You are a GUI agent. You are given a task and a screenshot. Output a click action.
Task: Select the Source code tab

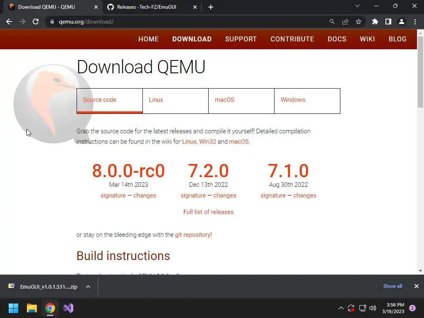pyautogui.click(x=109, y=101)
